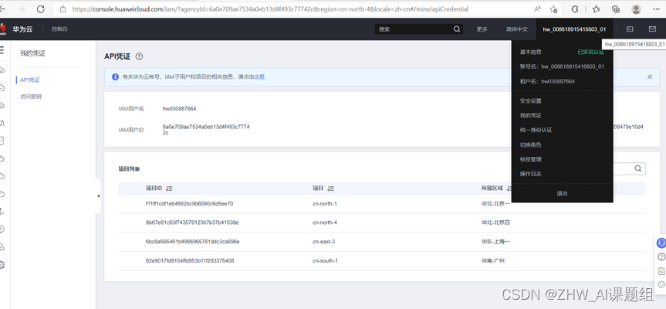Click 统一身份认证 in account menu

tap(536, 130)
